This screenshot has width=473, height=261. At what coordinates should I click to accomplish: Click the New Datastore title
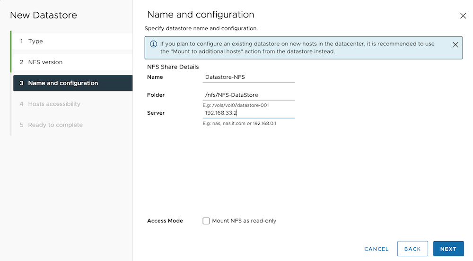(44, 15)
